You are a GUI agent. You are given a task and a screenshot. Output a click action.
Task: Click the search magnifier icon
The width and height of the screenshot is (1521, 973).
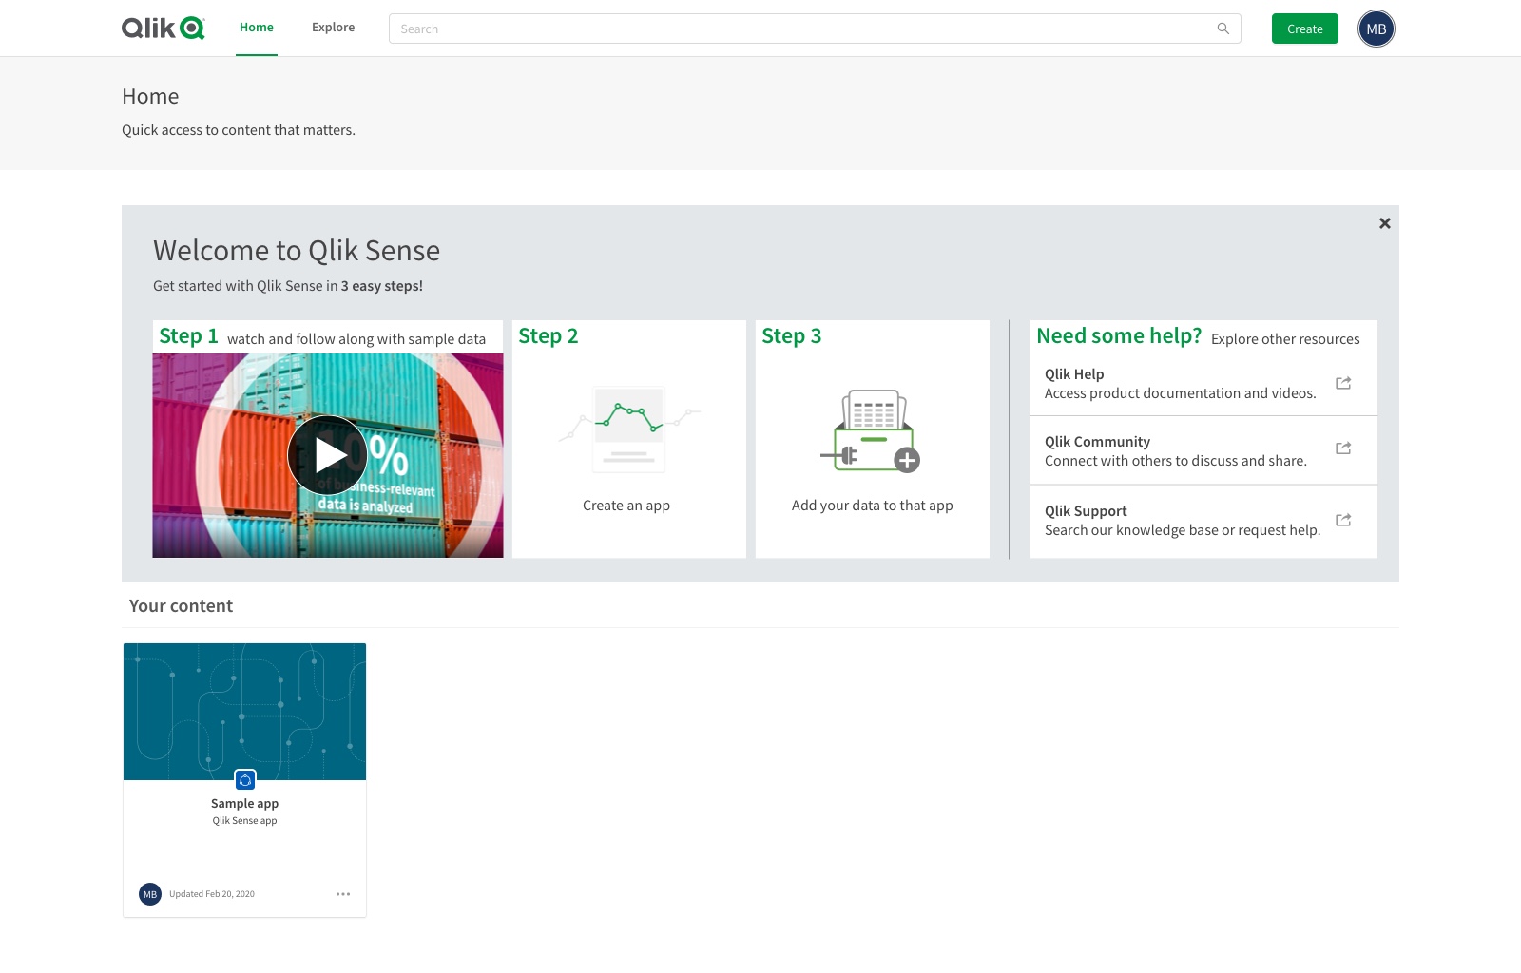click(1223, 29)
